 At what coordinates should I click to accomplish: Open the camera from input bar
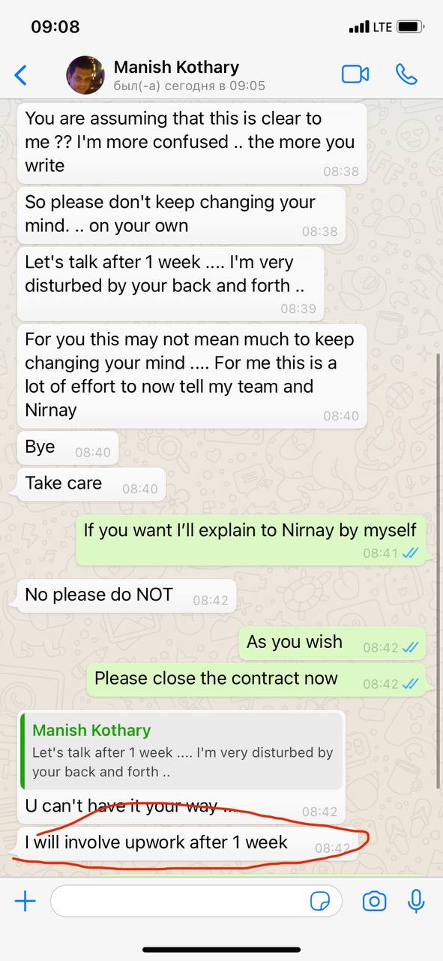coord(374,901)
